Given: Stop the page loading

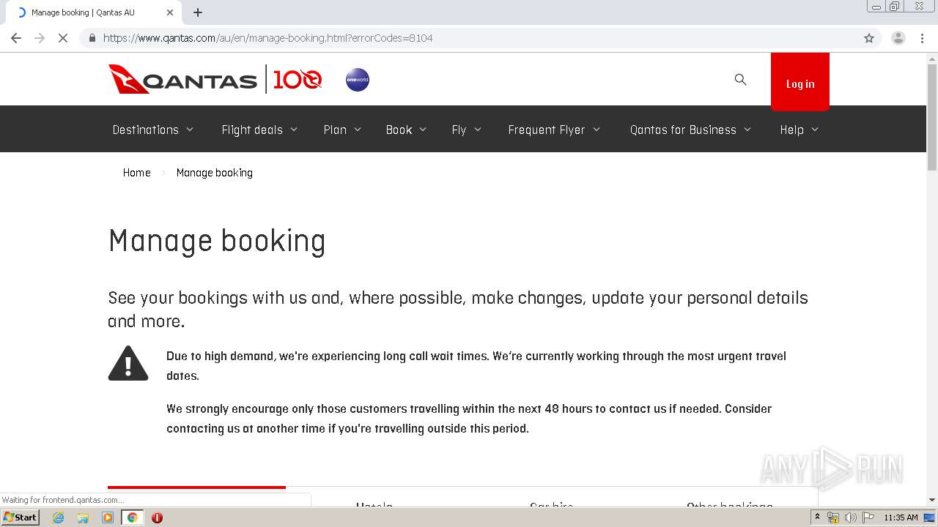Looking at the screenshot, I should (x=63, y=38).
